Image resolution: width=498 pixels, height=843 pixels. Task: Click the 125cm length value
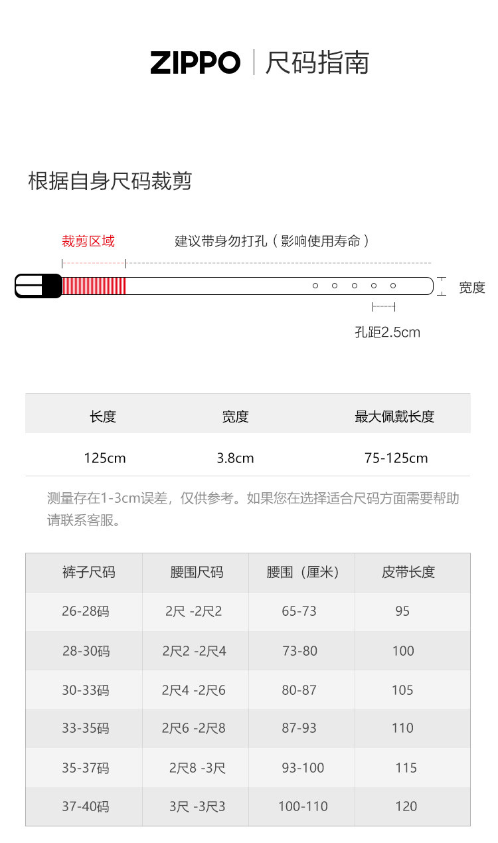click(x=104, y=458)
